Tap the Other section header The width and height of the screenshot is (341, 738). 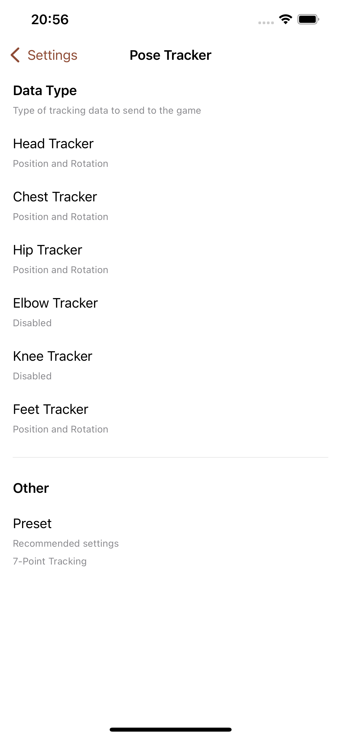tap(31, 488)
